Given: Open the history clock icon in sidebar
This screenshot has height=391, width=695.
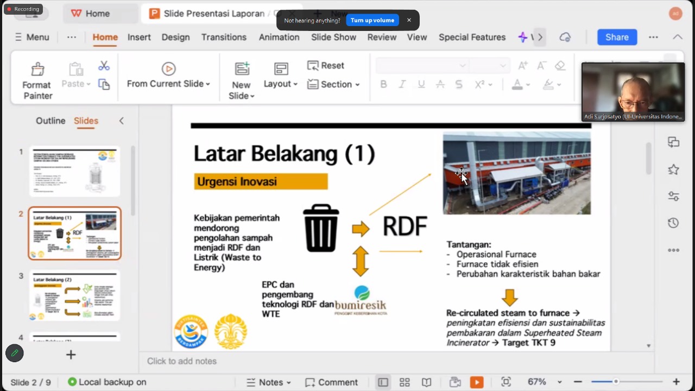Looking at the screenshot, I should tap(673, 223).
